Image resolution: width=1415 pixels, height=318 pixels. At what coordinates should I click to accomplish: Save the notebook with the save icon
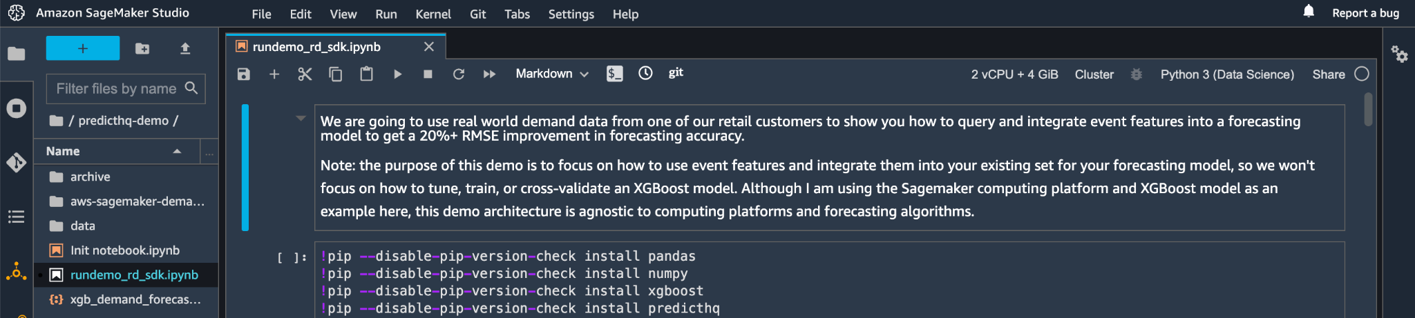pos(243,74)
